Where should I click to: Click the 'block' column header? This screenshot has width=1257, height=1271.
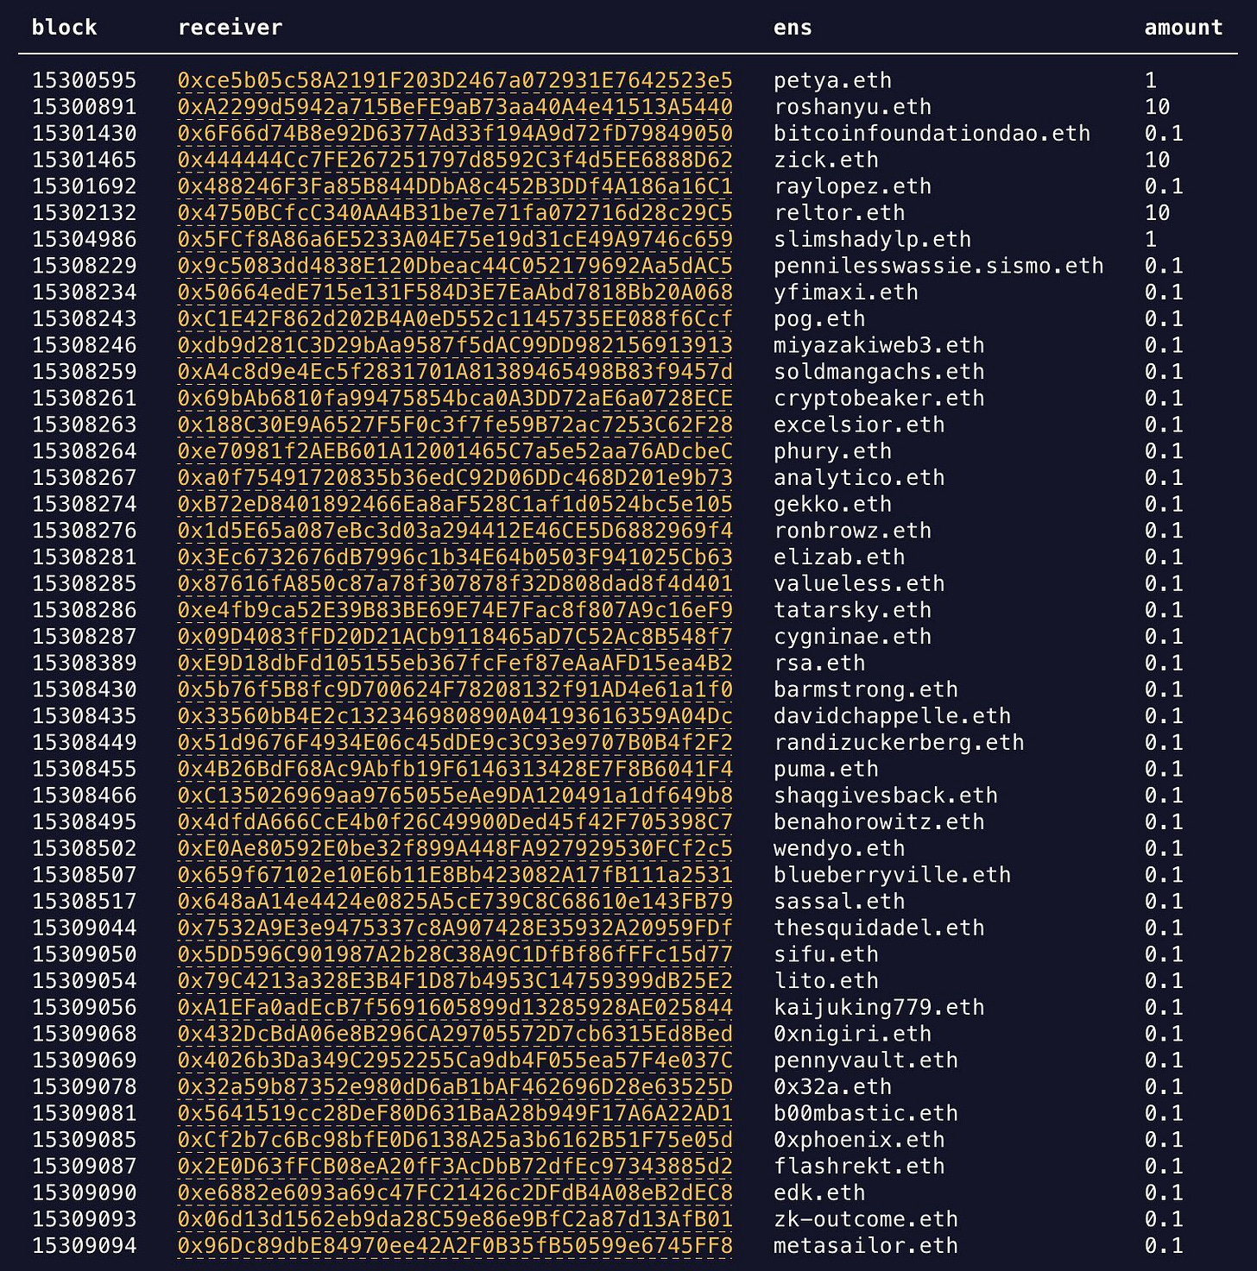pos(65,28)
